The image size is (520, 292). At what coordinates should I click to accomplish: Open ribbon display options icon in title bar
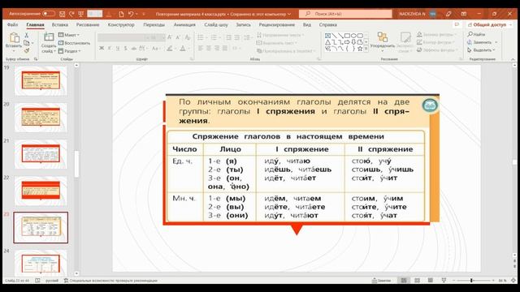point(464,14)
